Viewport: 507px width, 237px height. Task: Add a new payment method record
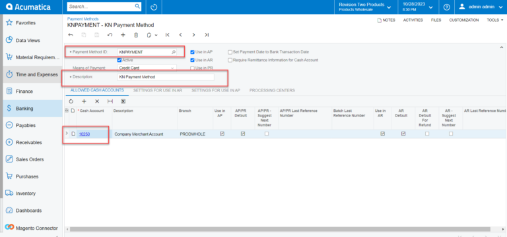tap(123, 35)
